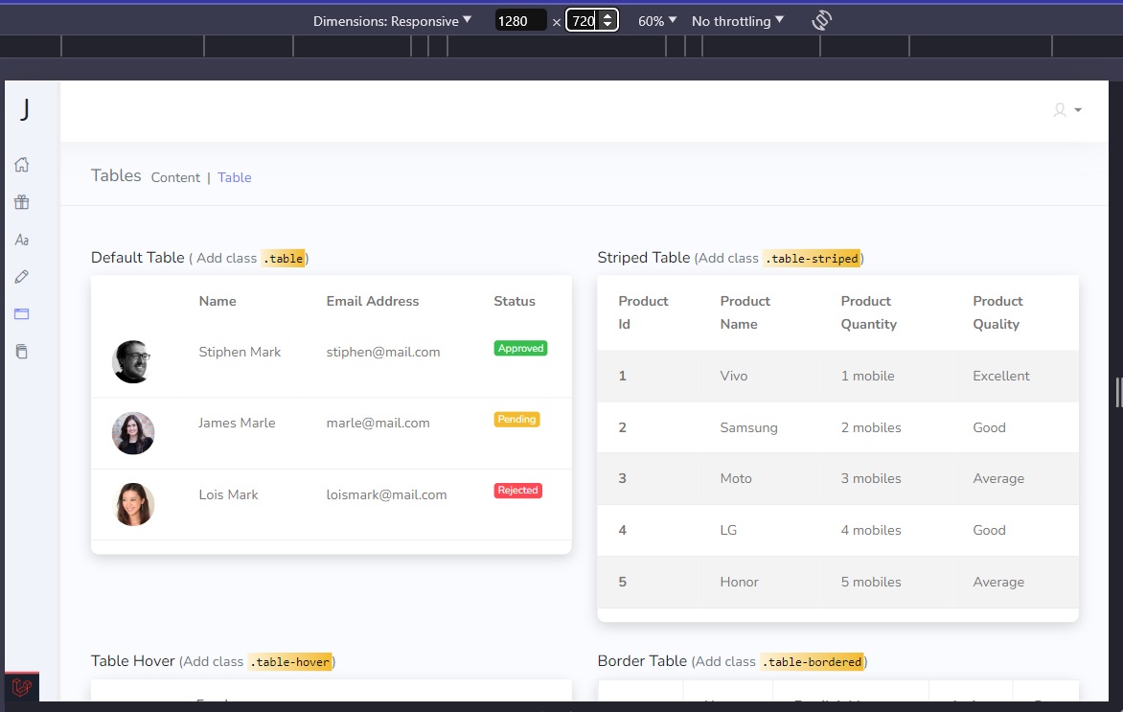The width and height of the screenshot is (1123, 712).
Task: Rotate device orientation in the devtools toolbar
Action: click(x=821, y=19)
